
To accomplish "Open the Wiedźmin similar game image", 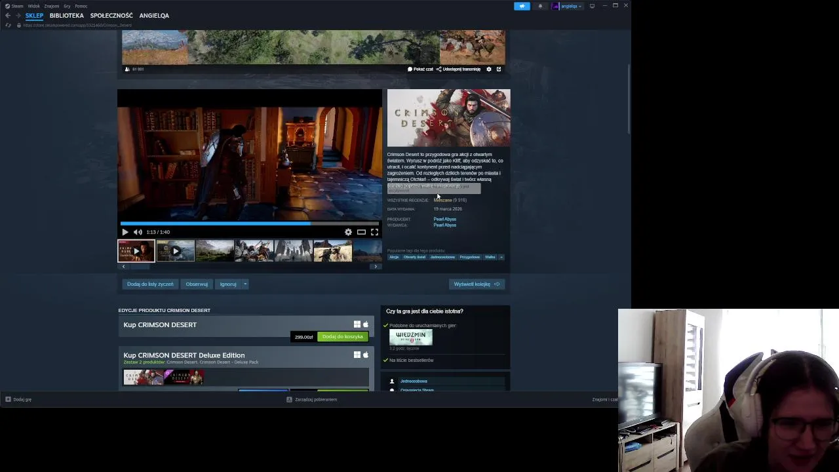I will [x=411, y=338].
